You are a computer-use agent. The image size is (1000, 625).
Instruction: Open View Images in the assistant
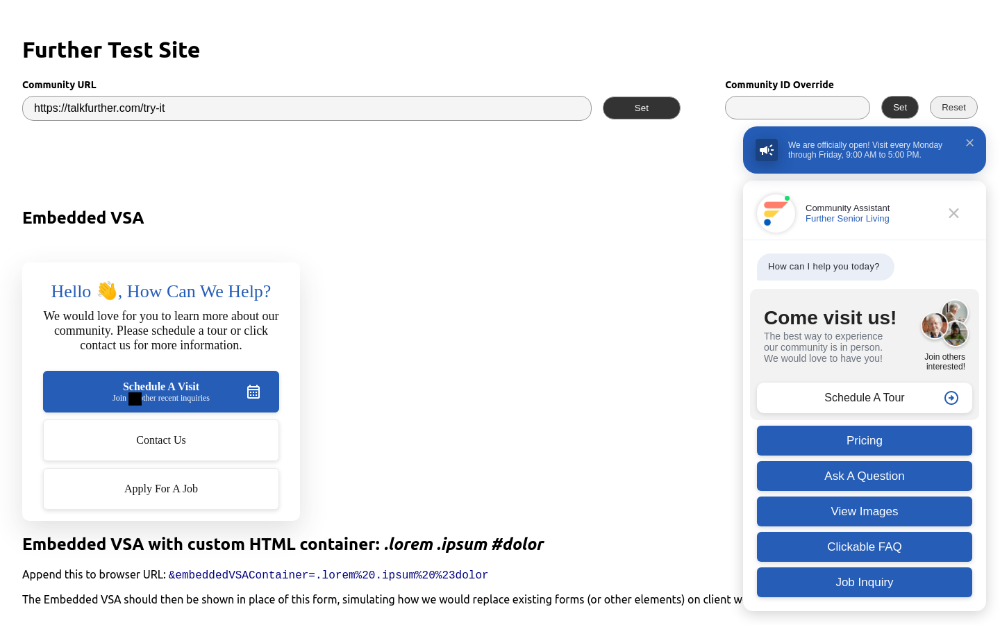click(x=864, y=512)
